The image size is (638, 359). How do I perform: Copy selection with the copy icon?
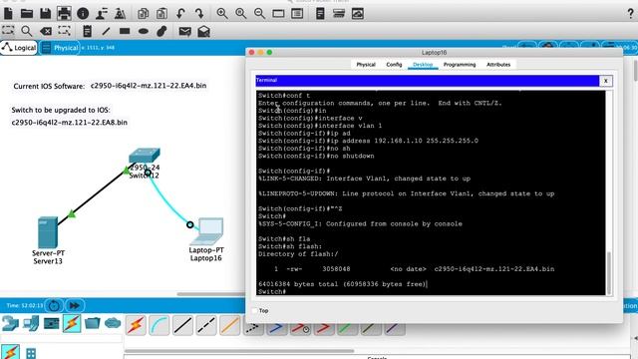[143, 14]
